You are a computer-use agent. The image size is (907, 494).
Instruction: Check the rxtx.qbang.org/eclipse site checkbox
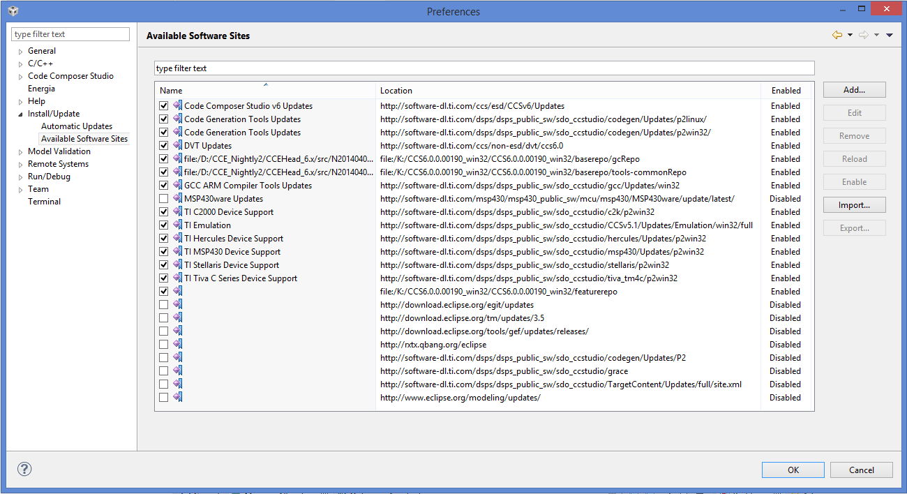tap(163, 345)
